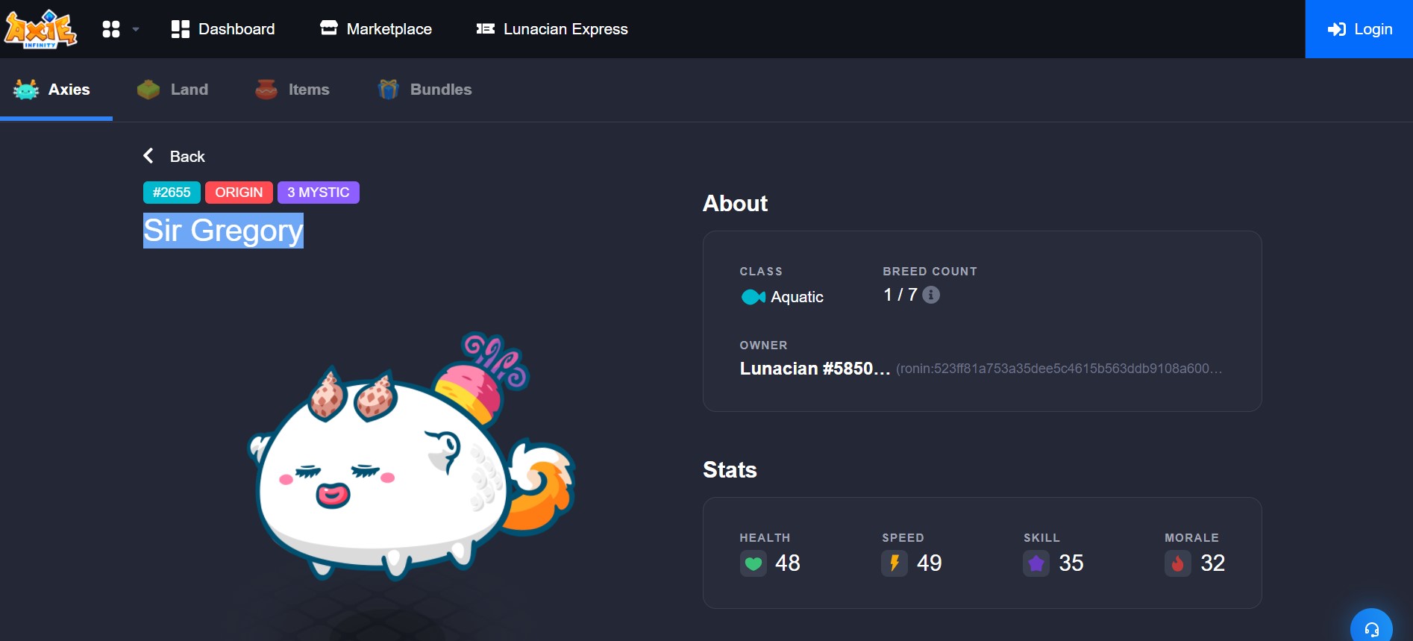The image size is (1413, 641).
Task: Click the Health value 48
Action: (x=788, y=563)
